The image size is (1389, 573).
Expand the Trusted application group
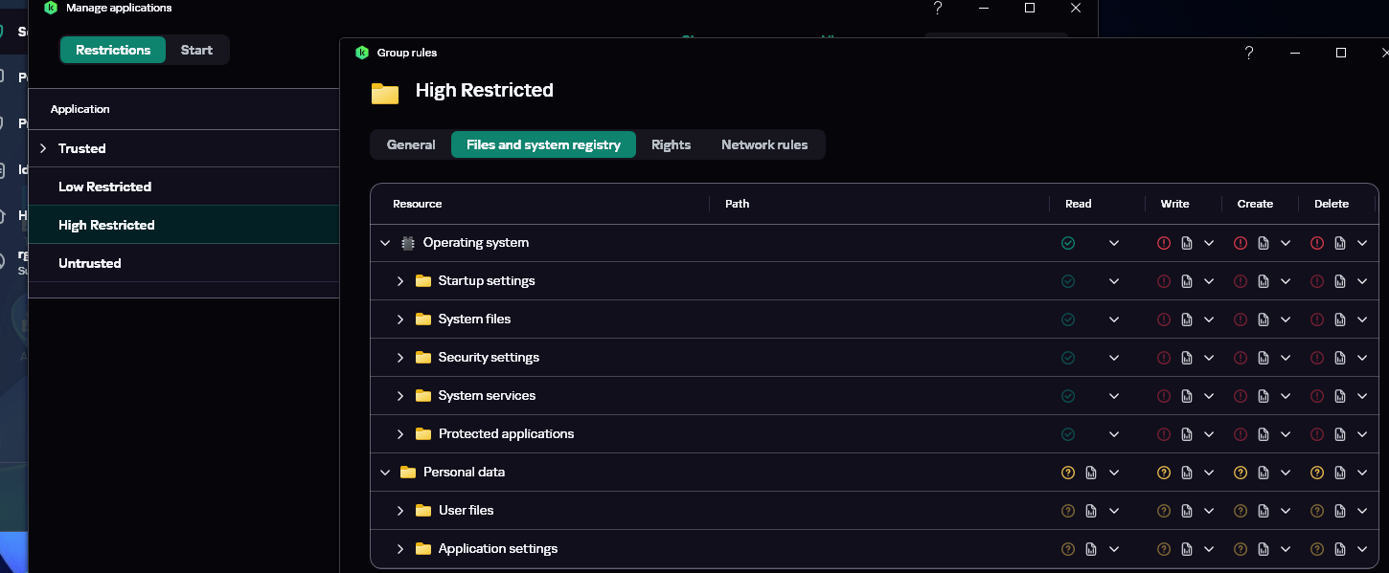(x=43, y=148)
